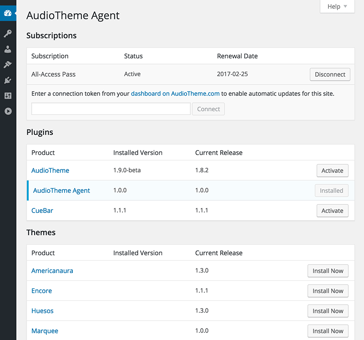This screenshot has width=364, height=340.
Task: Select the renewal date 2017-02-25
Action: click(x=233, y=74)
